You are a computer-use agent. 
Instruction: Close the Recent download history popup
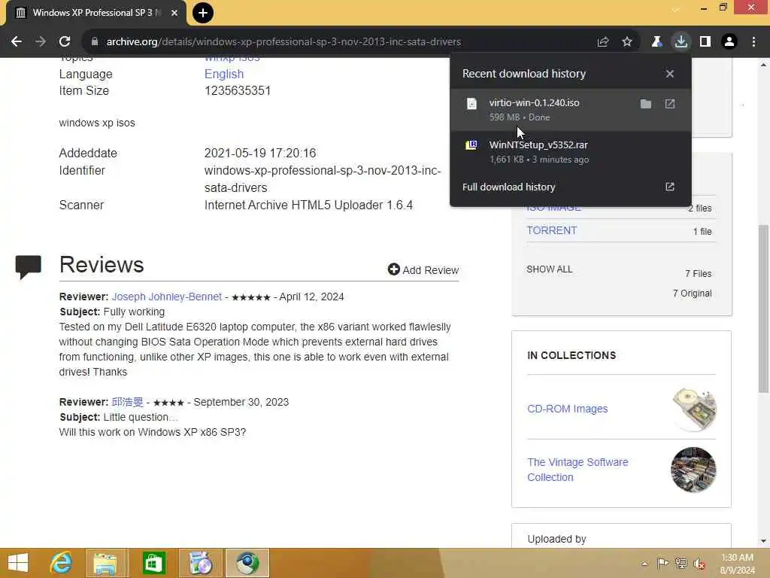(x=670, y=74)
